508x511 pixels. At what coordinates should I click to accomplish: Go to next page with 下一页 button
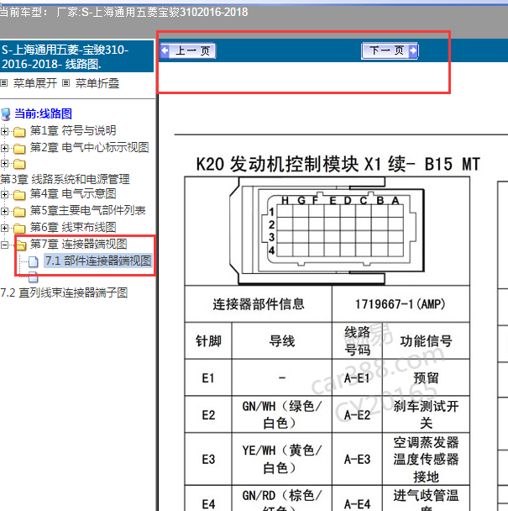(x=390, y=50)
